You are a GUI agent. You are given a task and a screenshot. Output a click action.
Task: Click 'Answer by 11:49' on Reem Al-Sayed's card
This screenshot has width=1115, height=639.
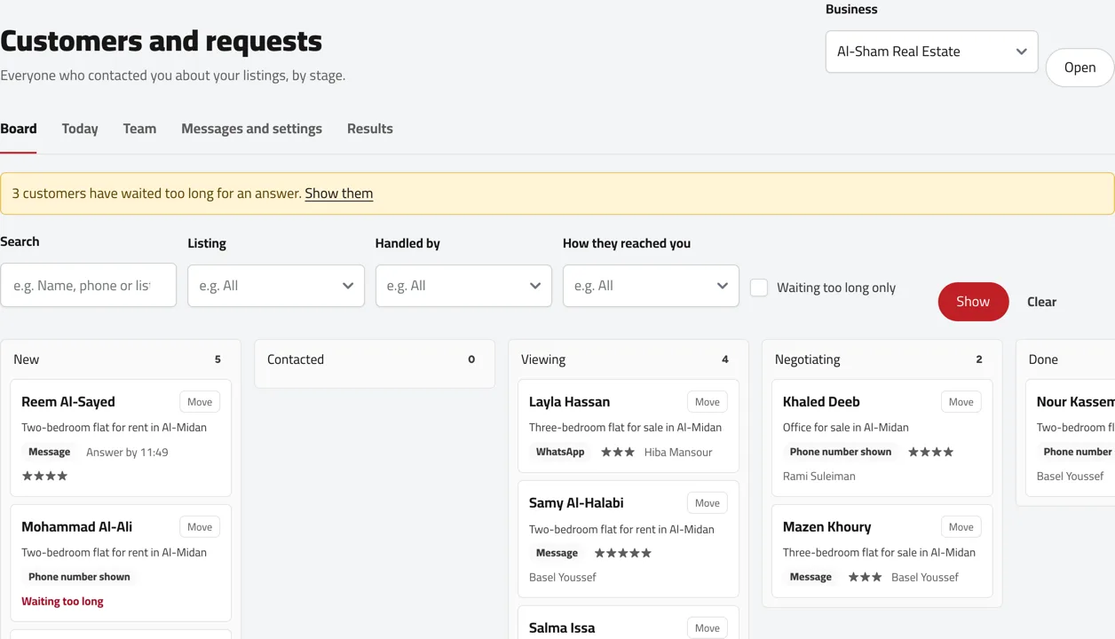127,453
